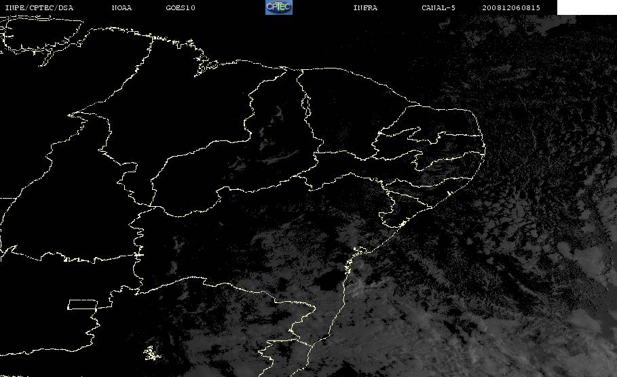The height and width of the screenshot is (377, 617).
Task: Click the white box at top-right corner
Action: [x=587, y=7]
